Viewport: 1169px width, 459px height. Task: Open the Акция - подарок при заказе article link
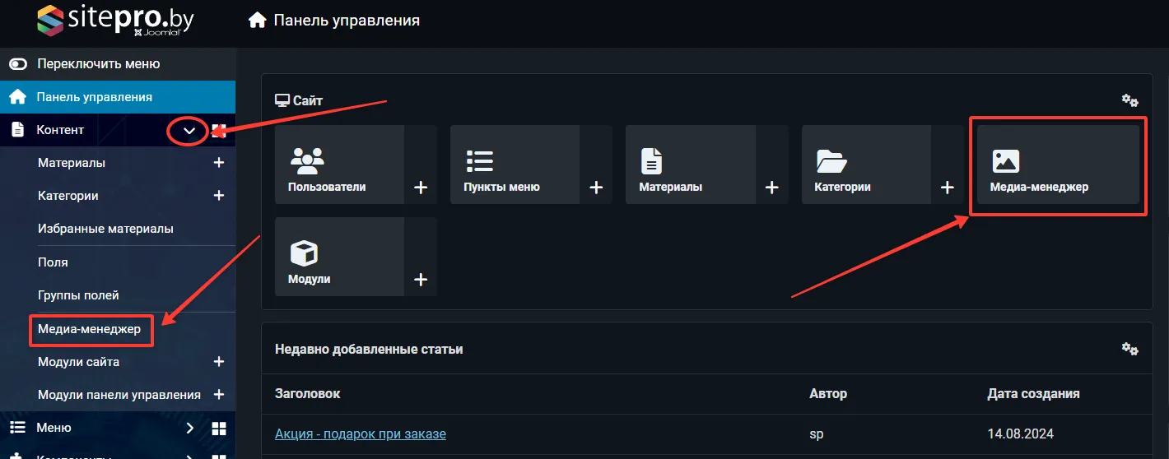click(360, 433)
